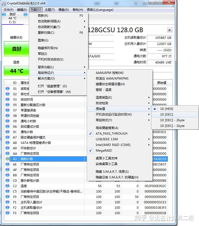Expand the Intel/AMD RAID (CSMI) submenu
The height and width of the screenshot is (226, 199).
pyautogui.click(x=120, y=145)
